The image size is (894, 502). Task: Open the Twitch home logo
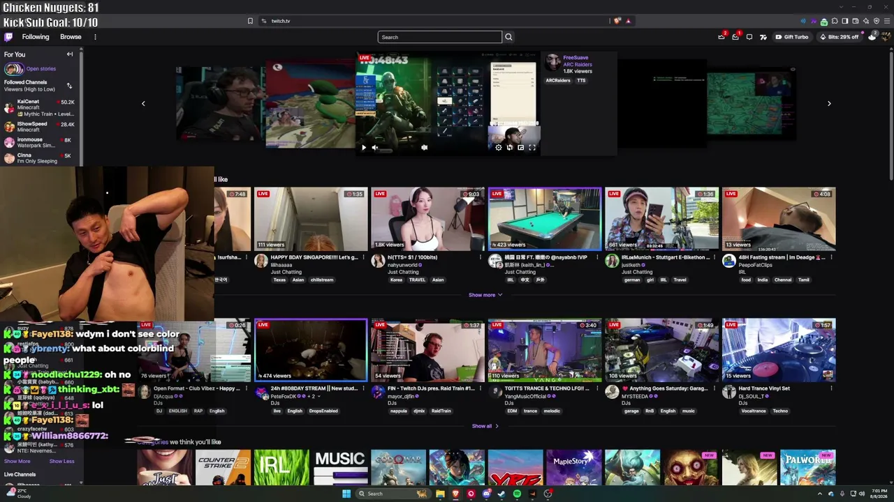click(8, 37)
